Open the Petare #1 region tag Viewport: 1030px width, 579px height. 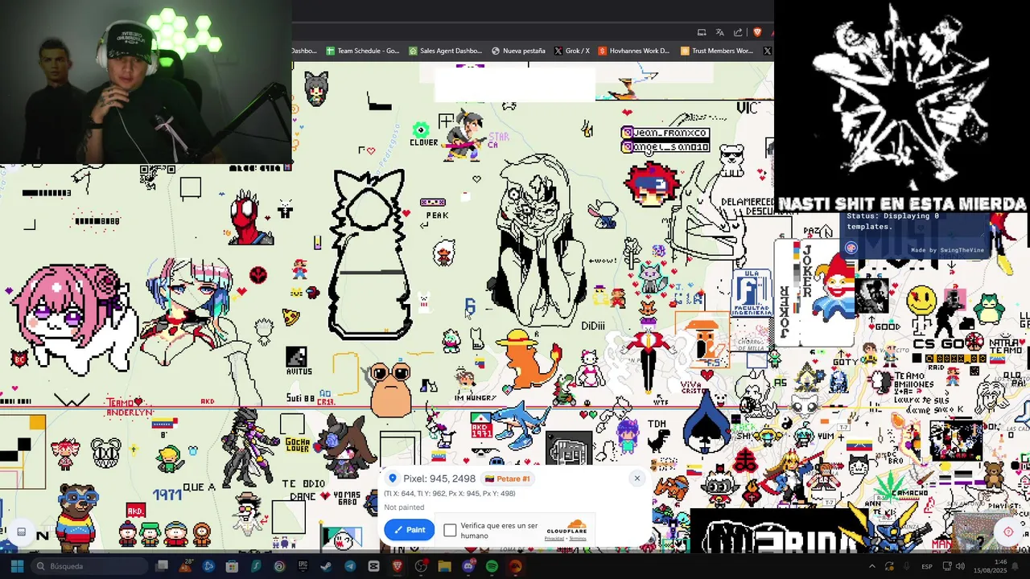[508, 478]
